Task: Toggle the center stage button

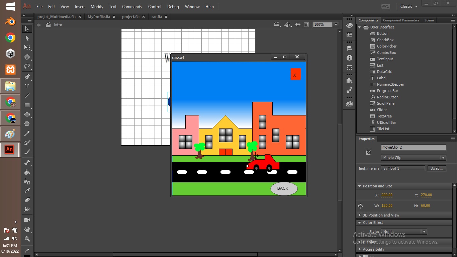Action: (x=298, y=25)
